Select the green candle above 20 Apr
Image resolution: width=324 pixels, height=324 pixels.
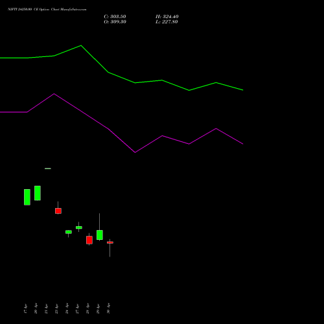(x=38, y=193)
